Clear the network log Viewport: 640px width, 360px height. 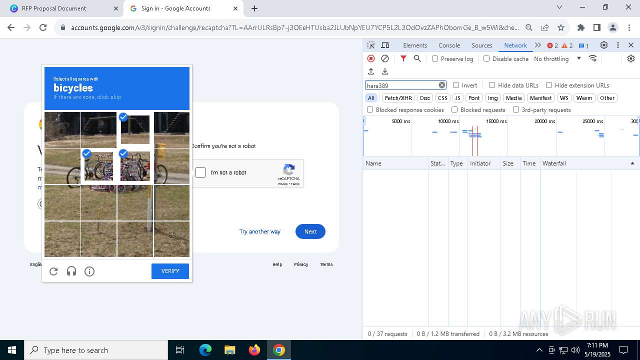(x=385, y=58)
